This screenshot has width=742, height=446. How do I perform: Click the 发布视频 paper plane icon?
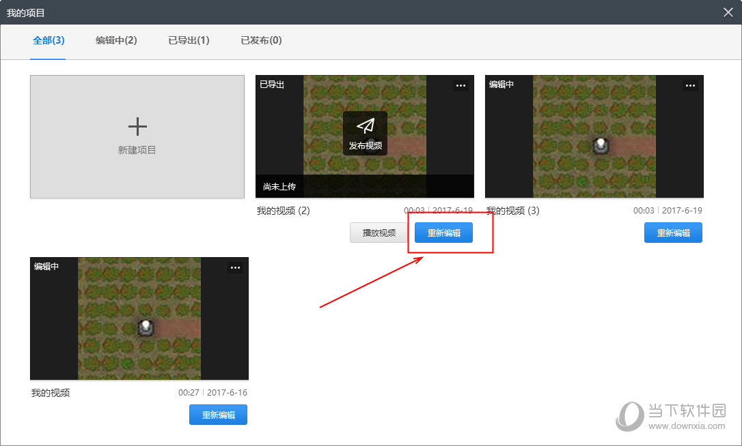click(x=366, y=127)
